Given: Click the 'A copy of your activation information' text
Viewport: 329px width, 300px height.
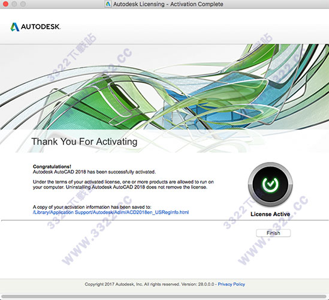Looking at the screenshot, I should (92, 207).
